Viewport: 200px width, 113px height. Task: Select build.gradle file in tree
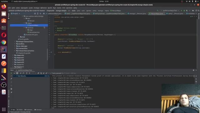23,39
